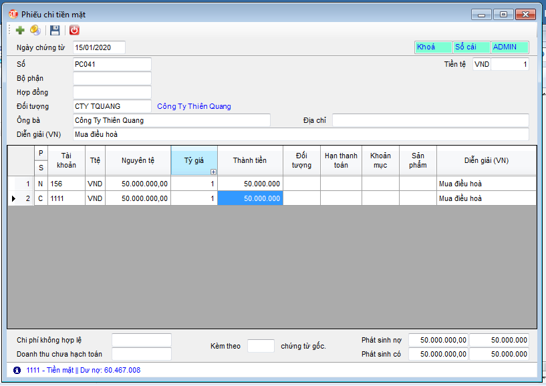
Task: Click the blue info icon in status bar
Action: click(17, 370)
